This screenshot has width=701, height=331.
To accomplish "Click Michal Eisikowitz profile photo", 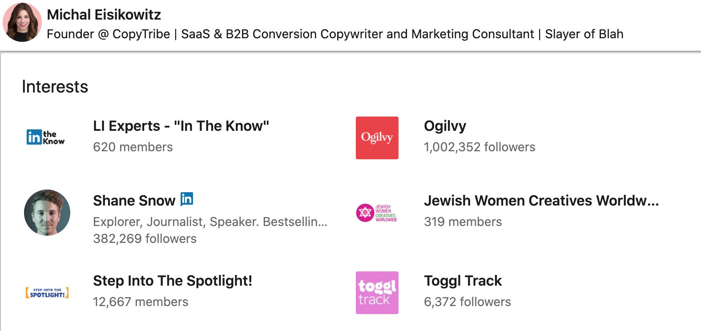I will tap(22, 22).
